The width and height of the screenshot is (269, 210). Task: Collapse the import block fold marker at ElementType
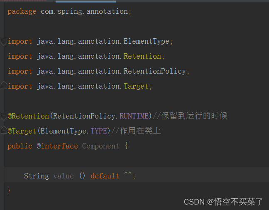4,42
